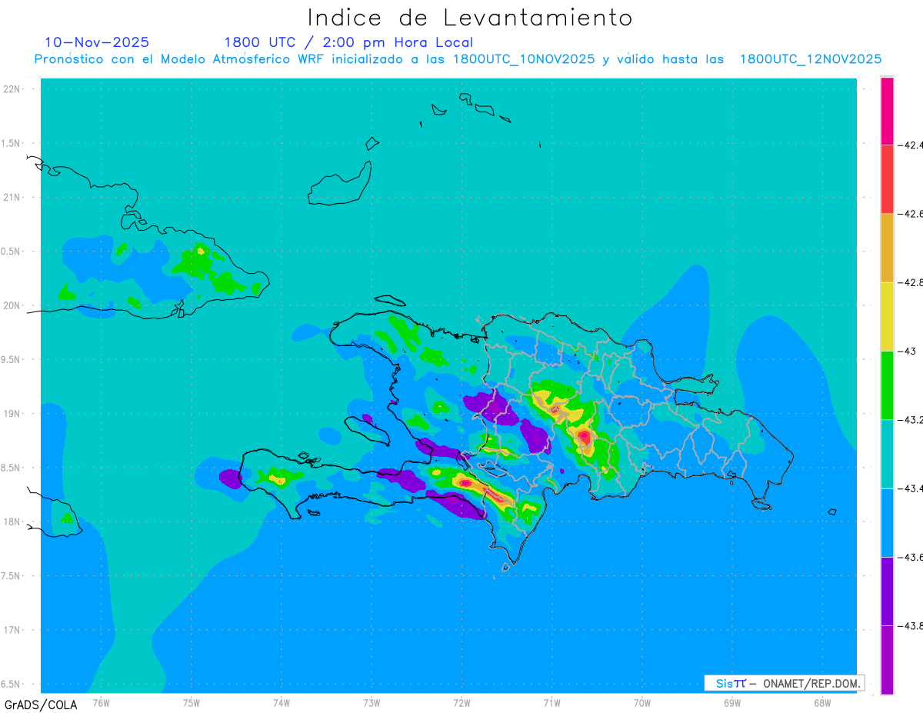Screen dimensions: 923x713
Task: Click the latitude label "17N"
Action: point(12,630)
